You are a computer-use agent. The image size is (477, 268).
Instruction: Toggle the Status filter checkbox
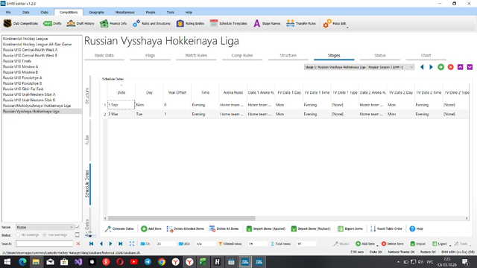tap(78, 235)
